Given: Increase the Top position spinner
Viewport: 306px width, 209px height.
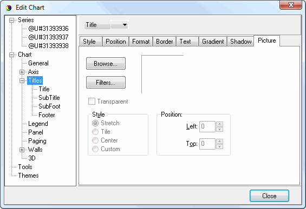Looking at the screenshot, I should pos(219,141).
